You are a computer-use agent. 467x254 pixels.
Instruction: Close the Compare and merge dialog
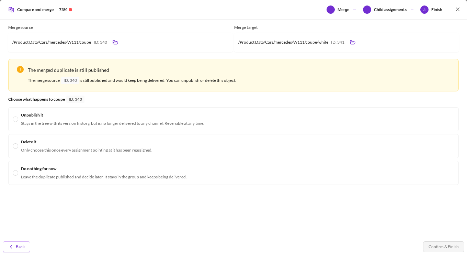[x=458, y=9]
